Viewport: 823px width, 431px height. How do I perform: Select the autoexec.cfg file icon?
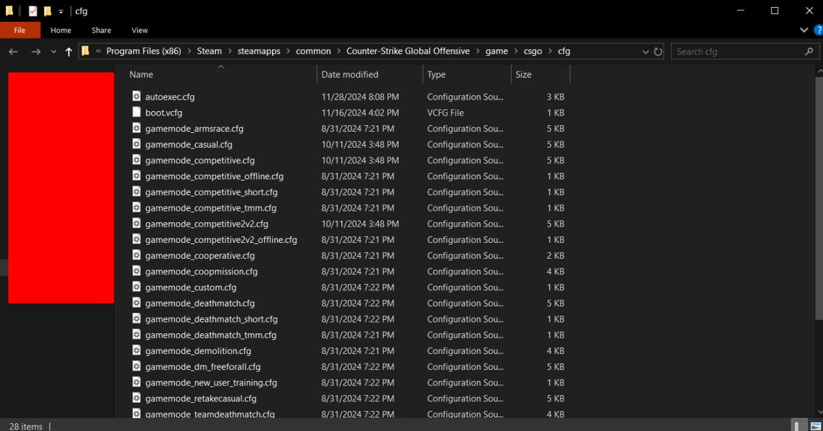(136, 96)
